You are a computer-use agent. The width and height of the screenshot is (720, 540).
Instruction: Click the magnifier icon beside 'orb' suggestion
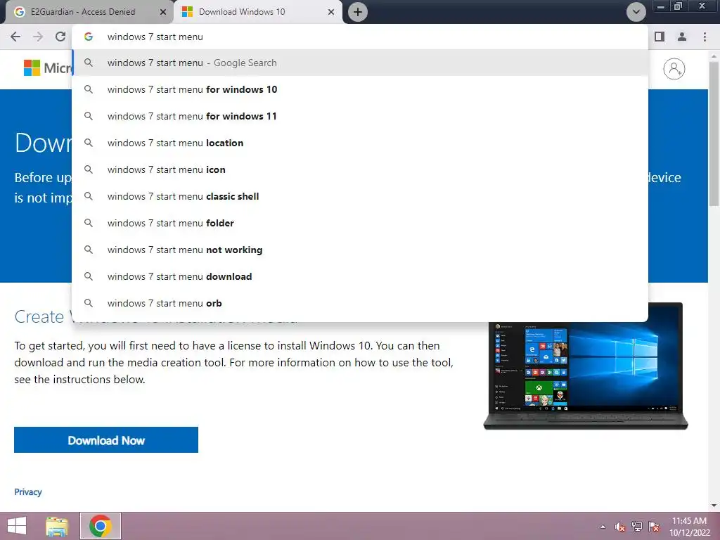pos(89,303)
